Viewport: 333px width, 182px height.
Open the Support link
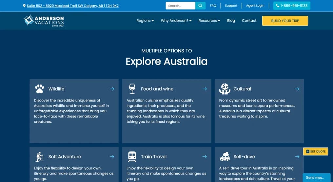click(x=231, y=6)
